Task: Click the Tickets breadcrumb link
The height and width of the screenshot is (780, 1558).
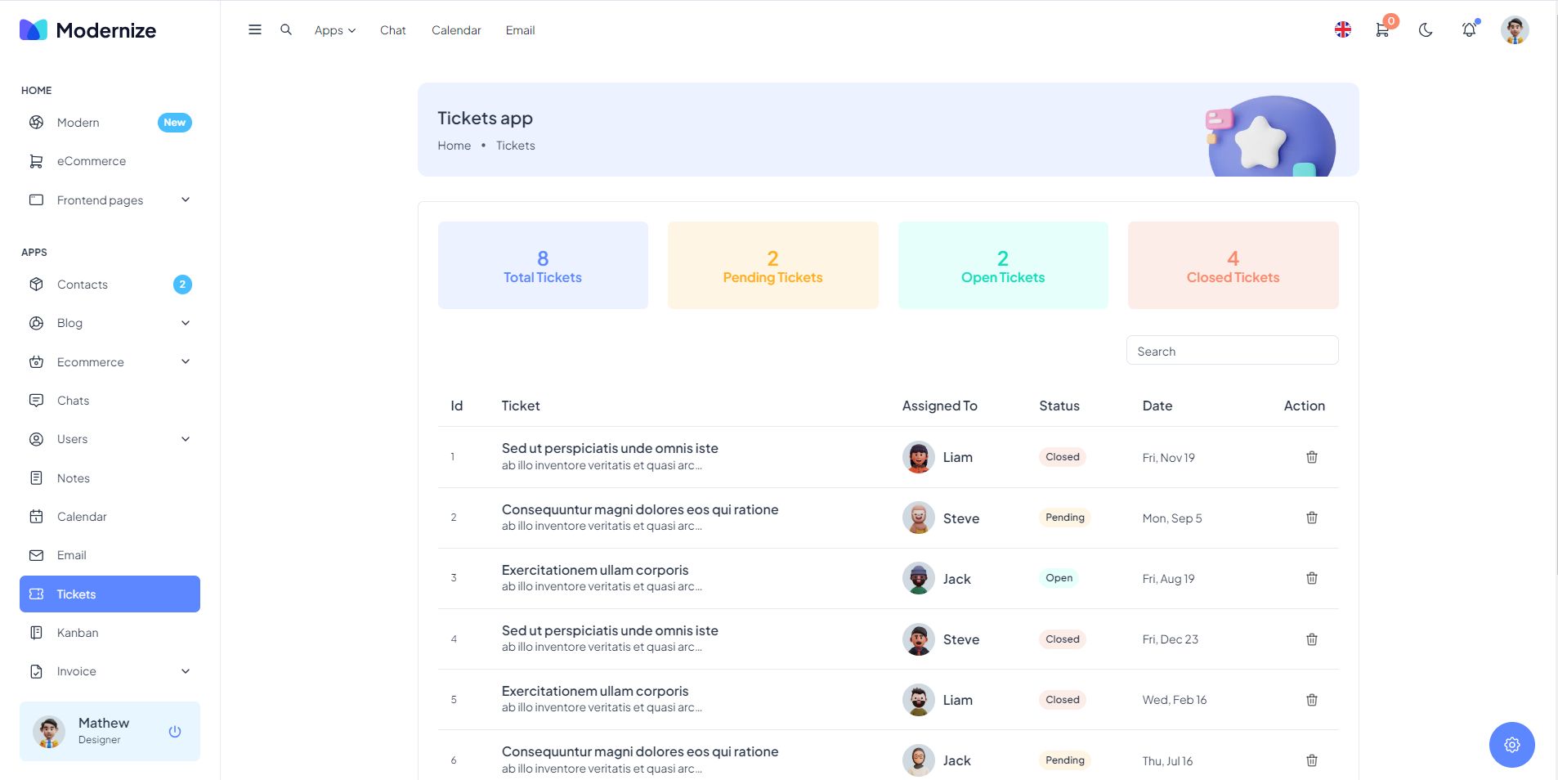Action: [x=516, y=146]
